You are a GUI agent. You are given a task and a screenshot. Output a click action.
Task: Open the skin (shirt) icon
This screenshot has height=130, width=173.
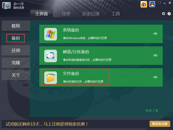pyautogui.click(x=159, y=3)
